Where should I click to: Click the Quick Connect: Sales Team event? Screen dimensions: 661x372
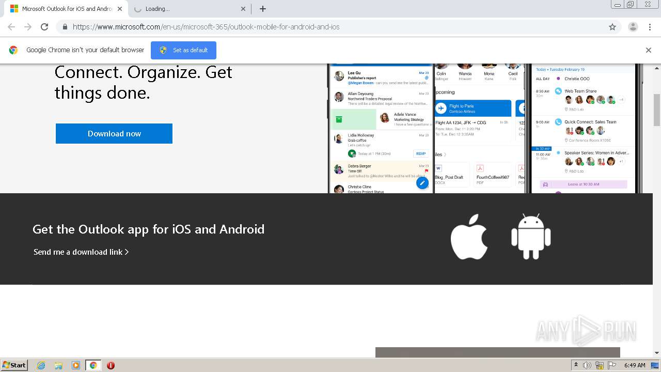click(x=584, y=131)
